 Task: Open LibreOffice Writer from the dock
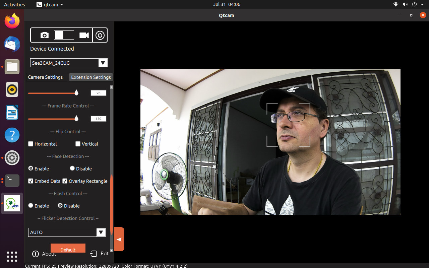click(x=12, y=112)
